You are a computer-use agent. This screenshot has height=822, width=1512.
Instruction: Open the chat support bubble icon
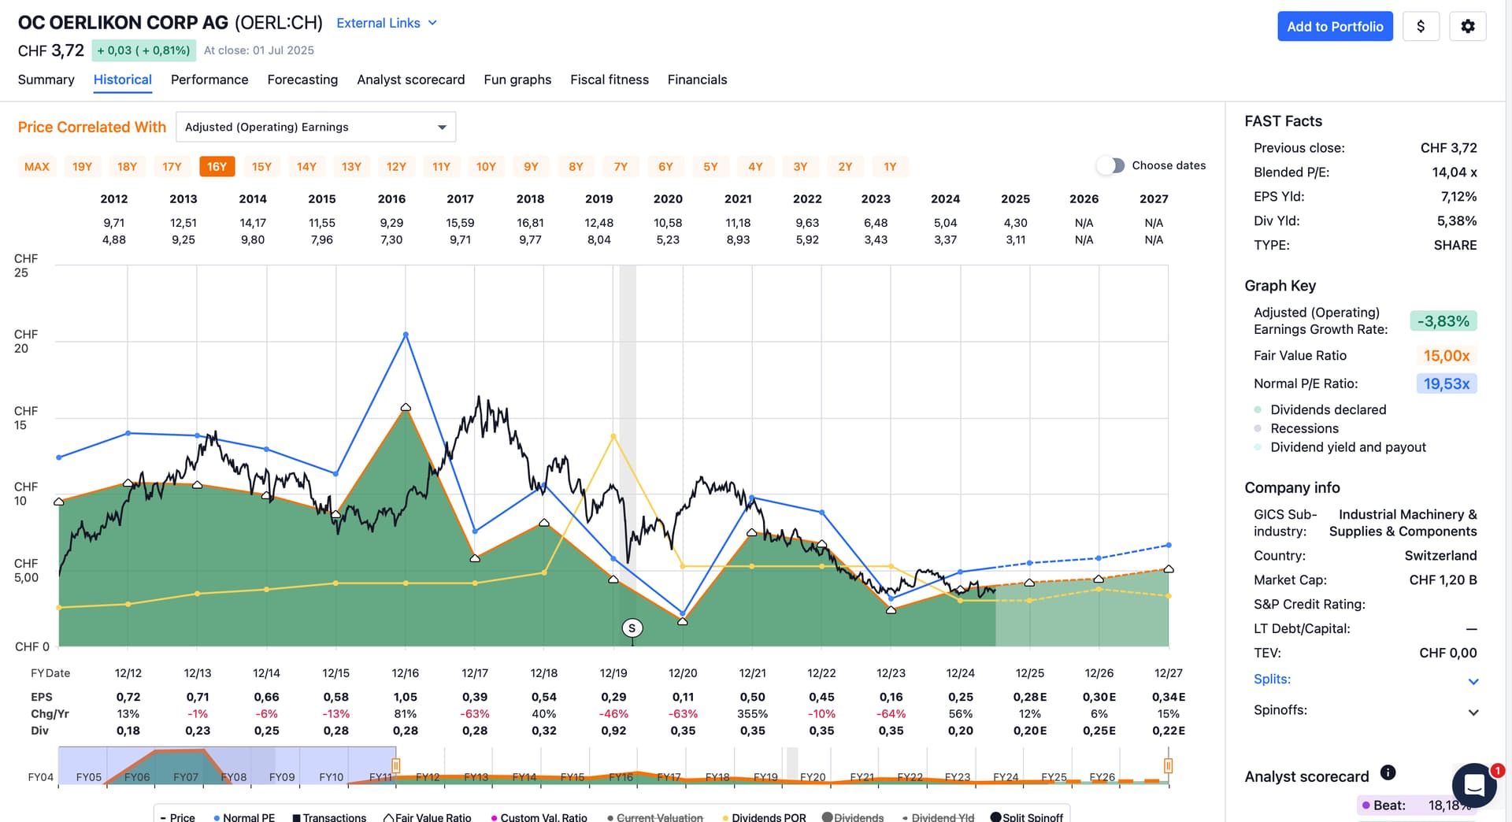coord(1474,785)
